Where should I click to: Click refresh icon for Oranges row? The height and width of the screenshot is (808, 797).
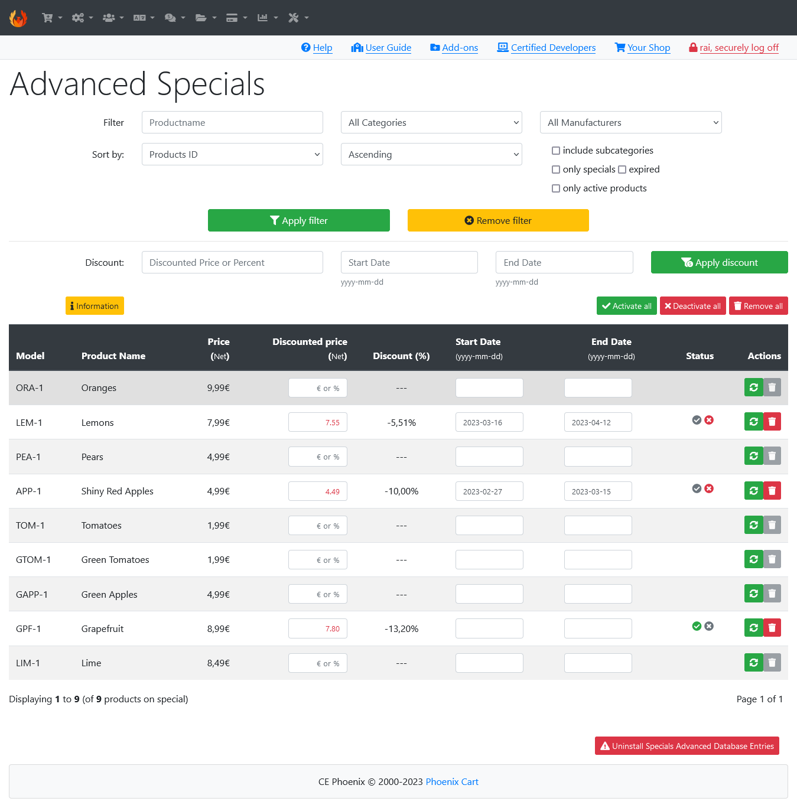pos(754,387)
